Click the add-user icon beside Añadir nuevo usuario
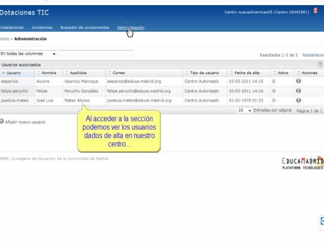 pyautogui.click(x=2, y=121)
